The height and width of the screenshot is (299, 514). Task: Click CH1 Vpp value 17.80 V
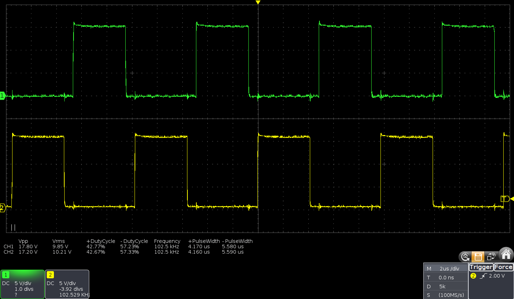(28, 246)
